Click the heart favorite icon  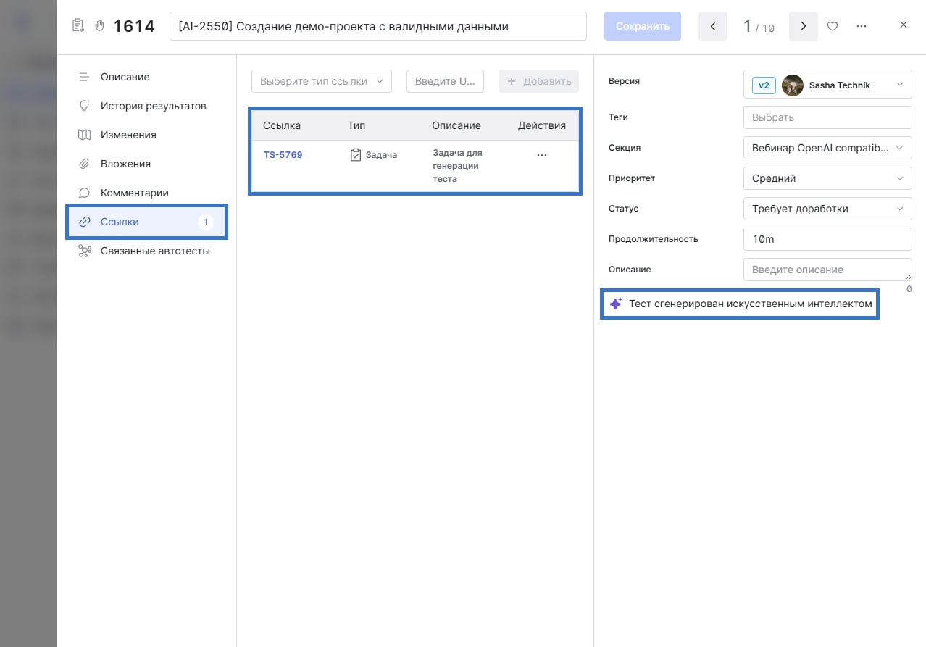pyautogui.click(x=833, y=26)
